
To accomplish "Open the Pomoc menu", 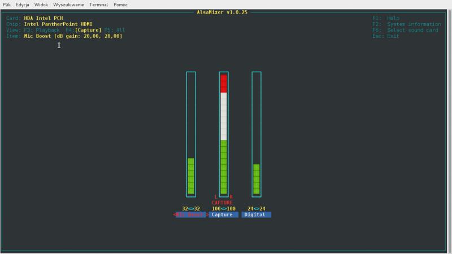I will (120, 4).
